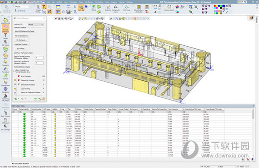Click the By Contours... button
This screenshot has height=168, width=259.
(x=21, y=40)
